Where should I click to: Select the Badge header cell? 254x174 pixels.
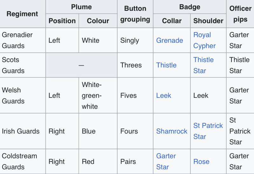(x=189, y=7)
